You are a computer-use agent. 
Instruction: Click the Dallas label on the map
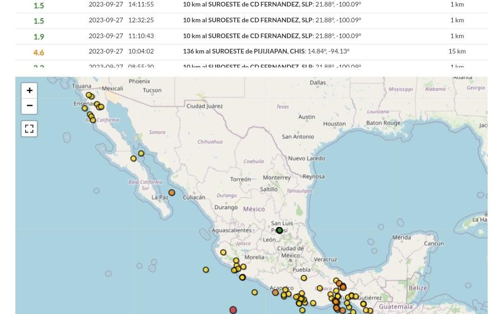(x=318, y=83)
